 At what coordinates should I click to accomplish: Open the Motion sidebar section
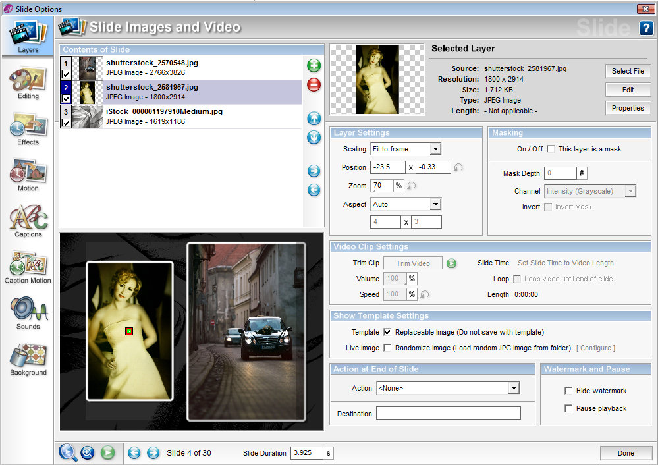[28, 175]
